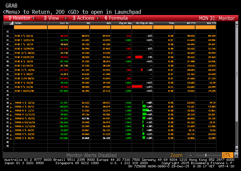The image size is (241, 171).
Task: Click chart icon beside PDVSA 10/16 row
Action: pos(10,103)
